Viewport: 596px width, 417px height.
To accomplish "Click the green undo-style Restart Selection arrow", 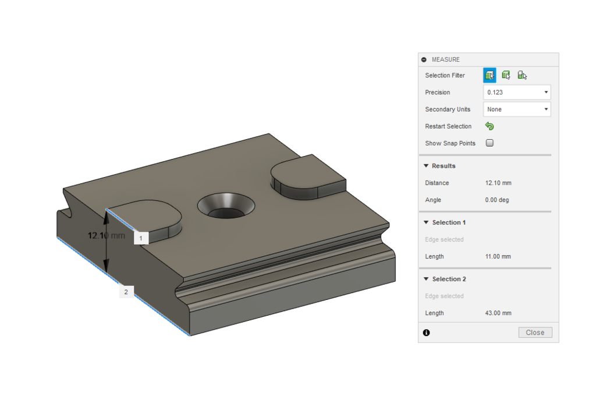I will pos(489,126).
